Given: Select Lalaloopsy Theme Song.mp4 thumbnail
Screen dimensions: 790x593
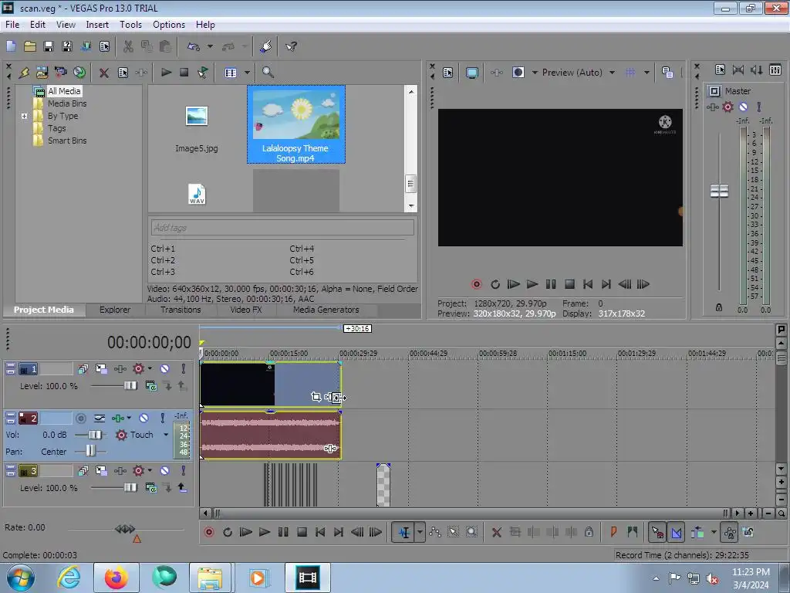Looking at the screenshot, I should (x=295, y=124).
